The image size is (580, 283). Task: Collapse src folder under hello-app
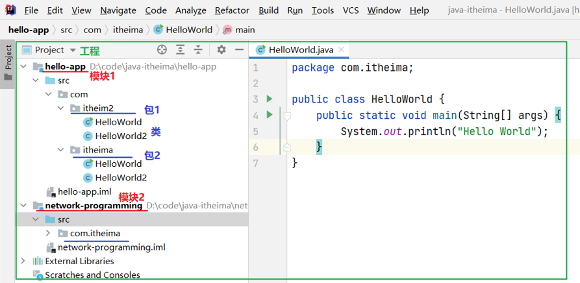tap(36, 80)
